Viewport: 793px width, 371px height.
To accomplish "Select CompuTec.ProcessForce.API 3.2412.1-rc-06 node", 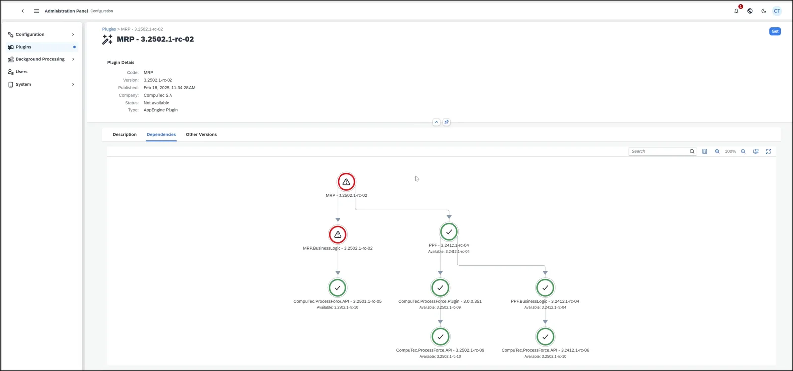I will (x=545, y=337).
